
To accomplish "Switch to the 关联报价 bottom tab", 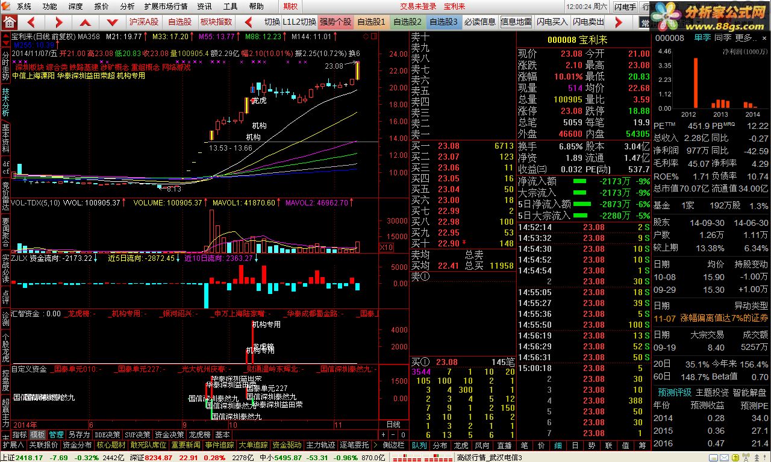I will point(44,445).
